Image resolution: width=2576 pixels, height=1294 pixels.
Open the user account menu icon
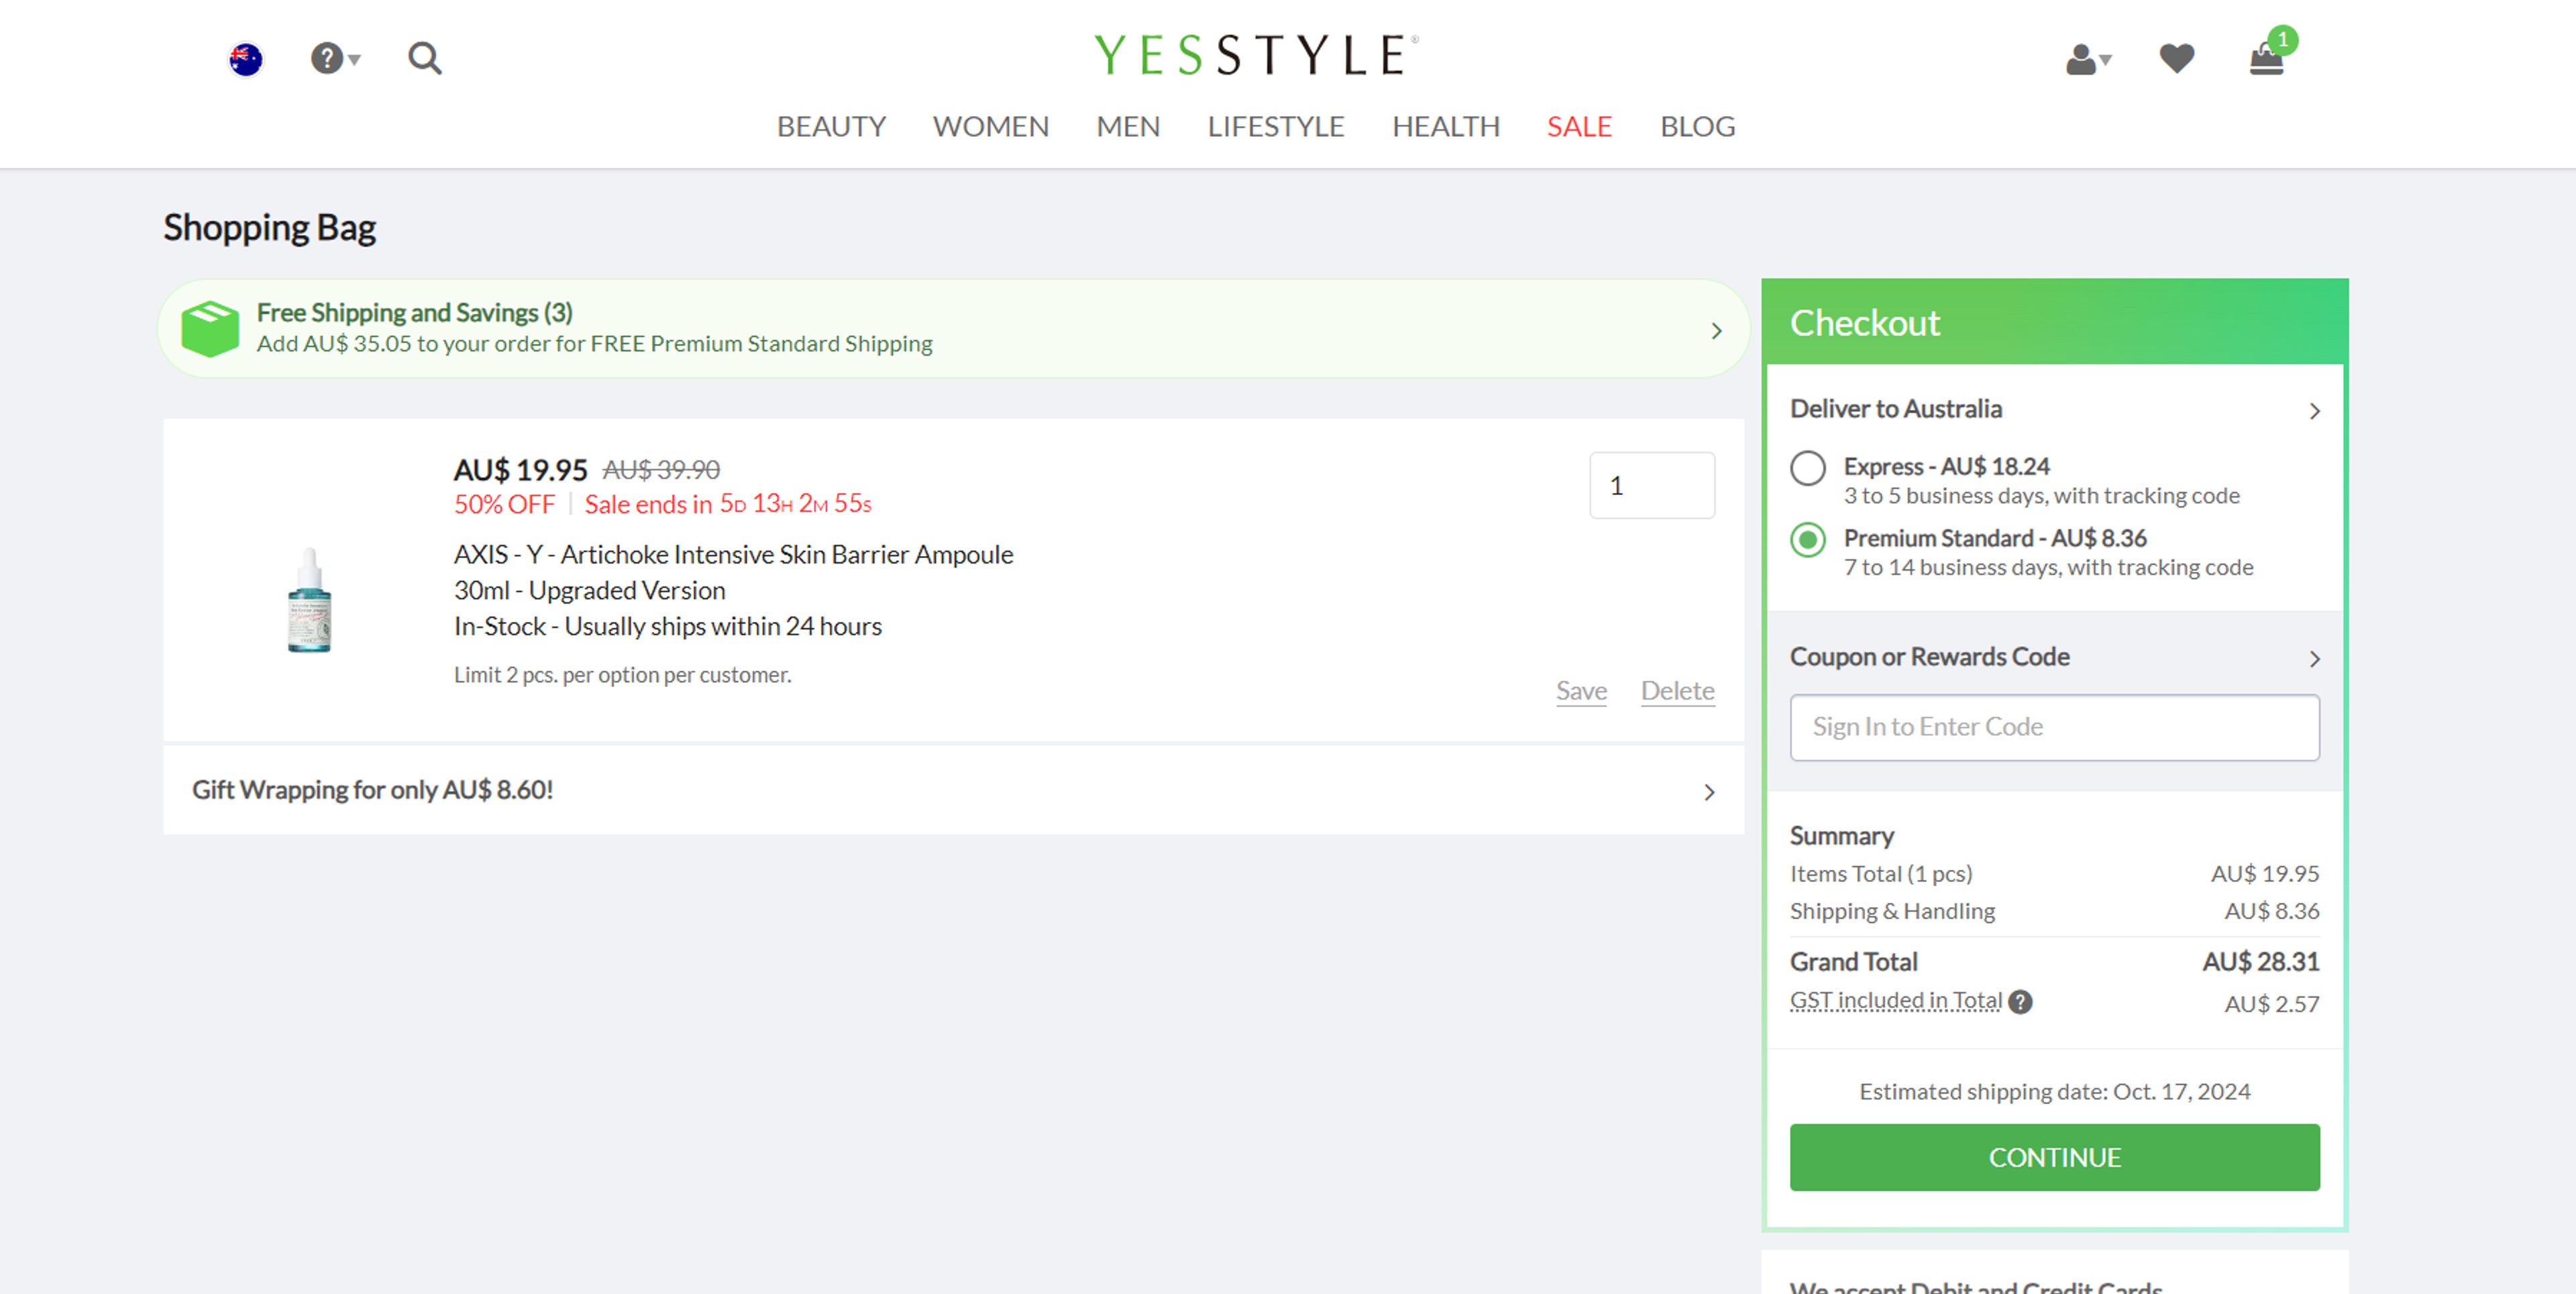(x=2088, y=59)
